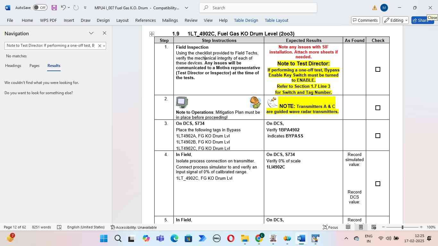The image size is (438, 246).
Task: Click the hard hat worker image
Action: click(255, 102)
